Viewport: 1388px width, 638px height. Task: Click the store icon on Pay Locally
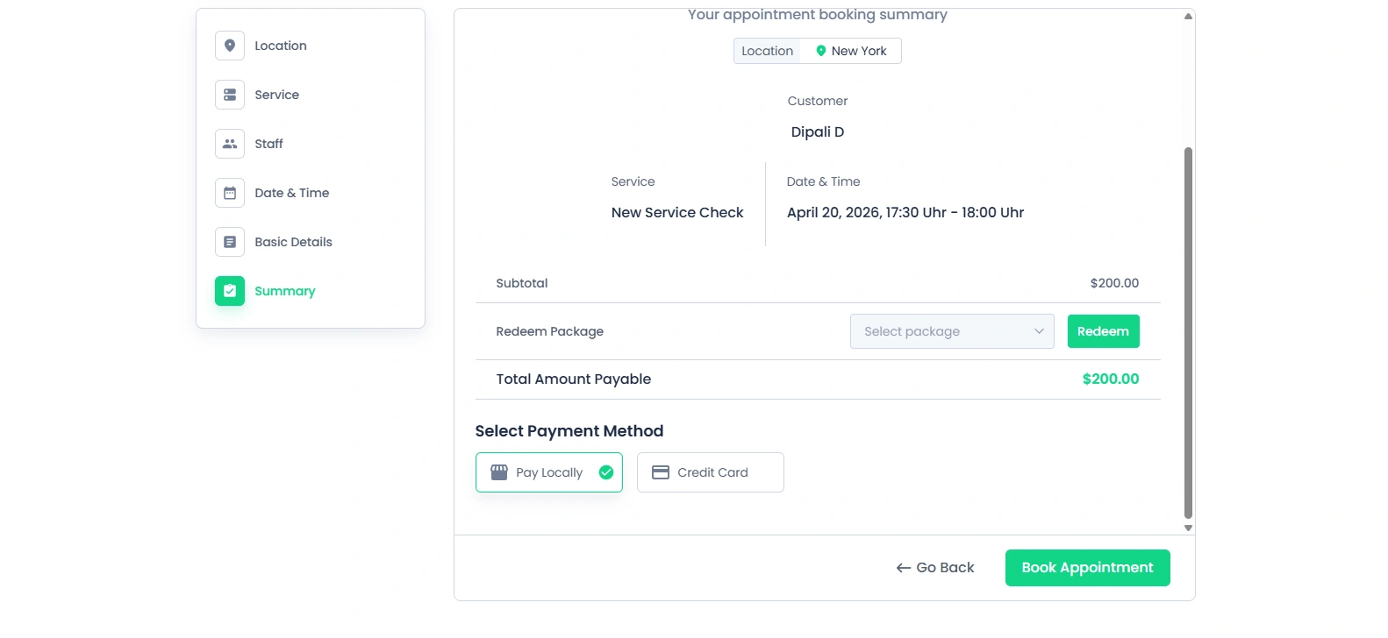coord(499,472)
